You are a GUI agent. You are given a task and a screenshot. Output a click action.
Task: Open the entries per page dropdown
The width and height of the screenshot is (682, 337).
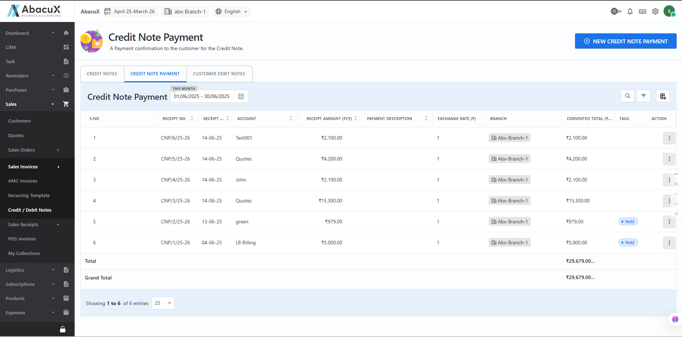(x=163, y=303)
